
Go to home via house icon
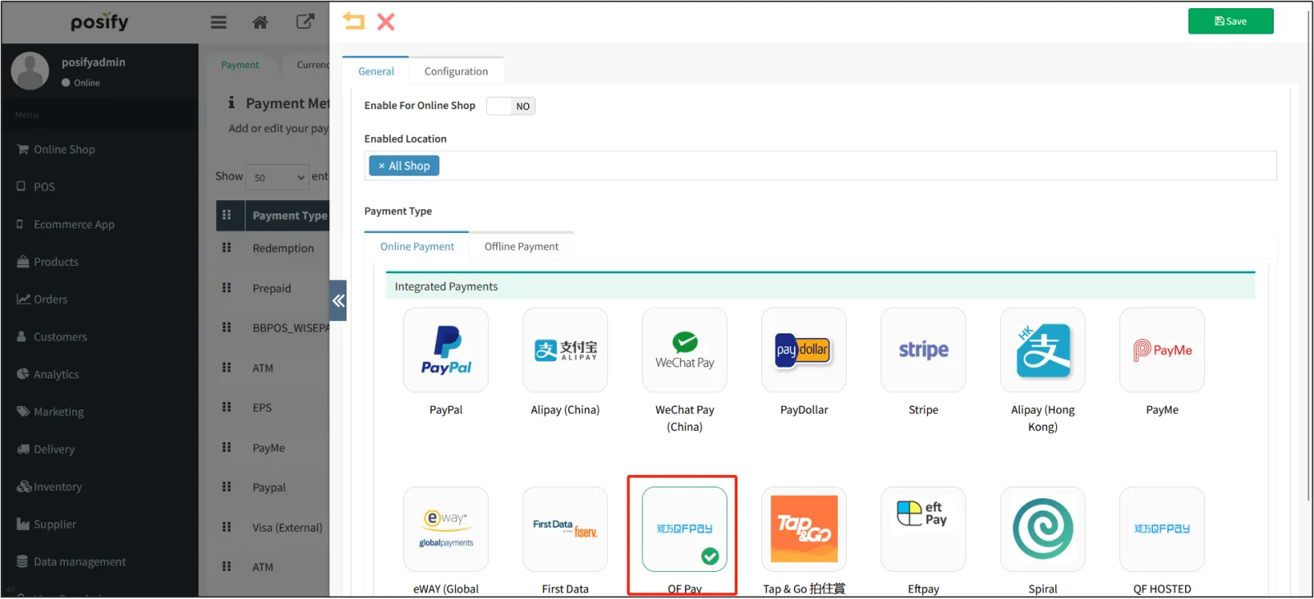coord(260,22)
